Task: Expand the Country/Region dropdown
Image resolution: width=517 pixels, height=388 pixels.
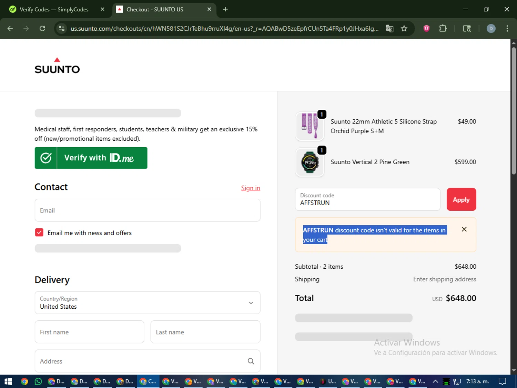Action: [148, 303]
